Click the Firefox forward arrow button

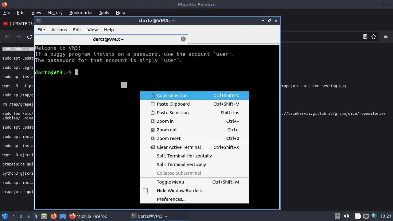point(18,37)
